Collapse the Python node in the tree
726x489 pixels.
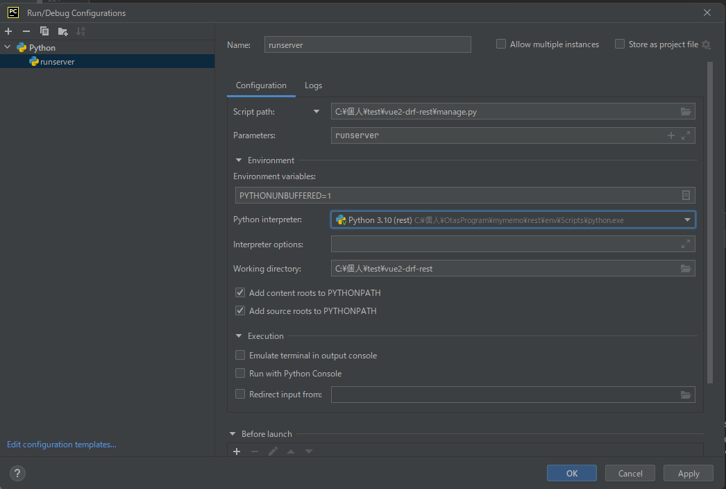pyautogui.click(x=8, y=47)
